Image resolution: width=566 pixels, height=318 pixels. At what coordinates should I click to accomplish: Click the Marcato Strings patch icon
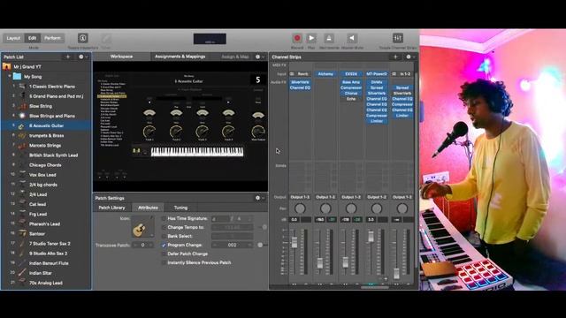pos(22,145)
